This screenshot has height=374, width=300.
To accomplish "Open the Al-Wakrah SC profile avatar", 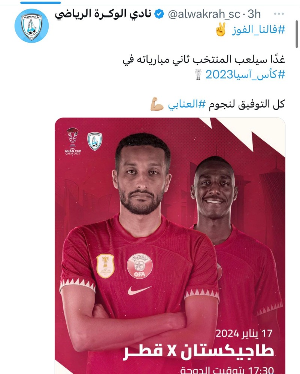I will coord(31,26).
